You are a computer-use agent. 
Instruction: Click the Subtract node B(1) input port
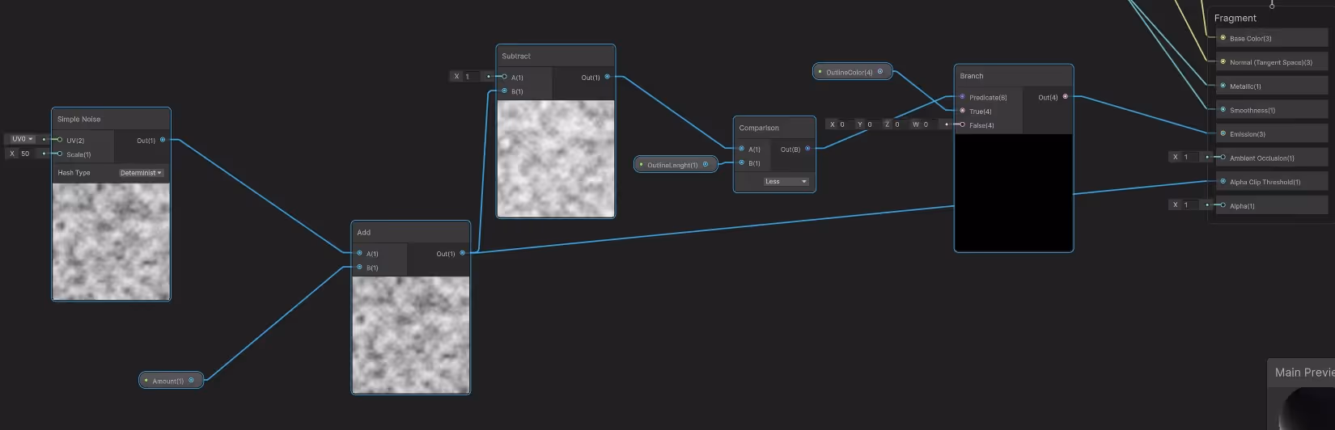(x=505, y=91)
